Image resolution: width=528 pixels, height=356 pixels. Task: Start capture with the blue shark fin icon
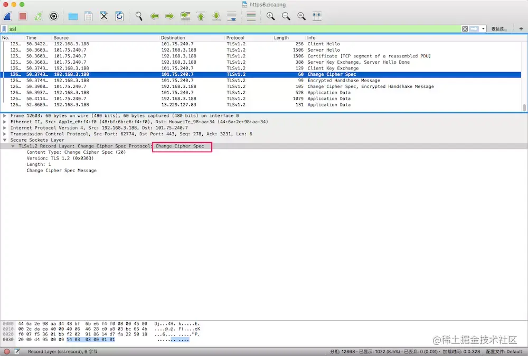coord(7,16)
